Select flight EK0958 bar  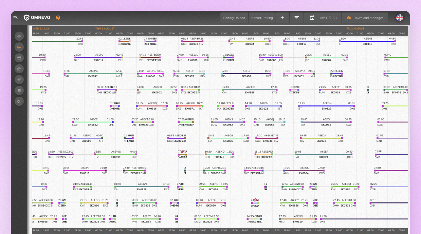click(x=246, y=74)
